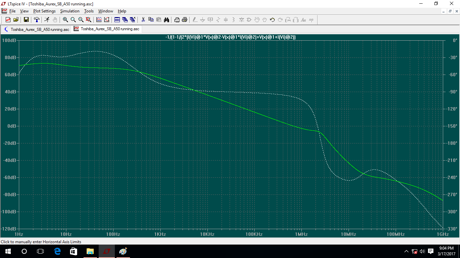
Task: Close all windows toolbar icon
Action: (133, 20)
